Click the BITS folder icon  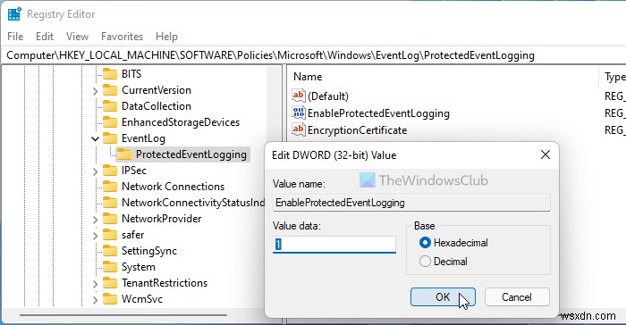pos(110,74)
